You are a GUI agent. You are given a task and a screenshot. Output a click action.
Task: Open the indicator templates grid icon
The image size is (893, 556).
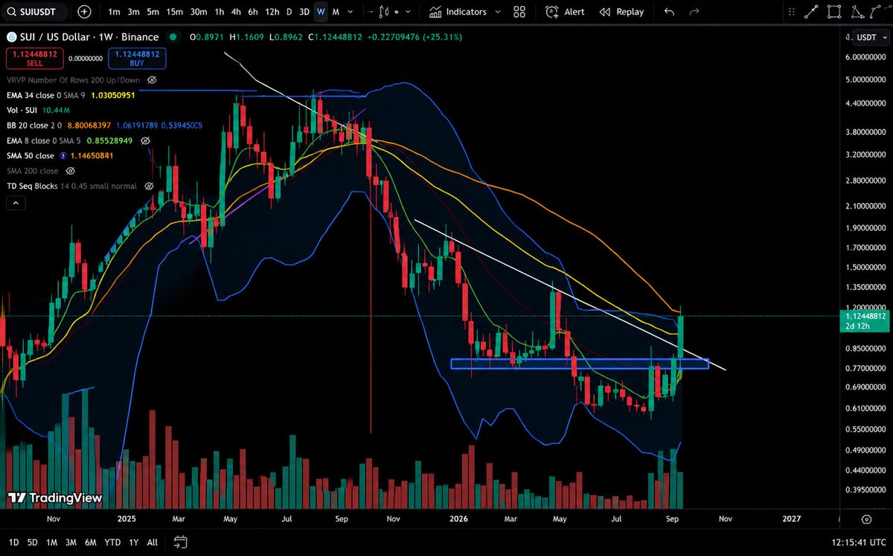519,12
